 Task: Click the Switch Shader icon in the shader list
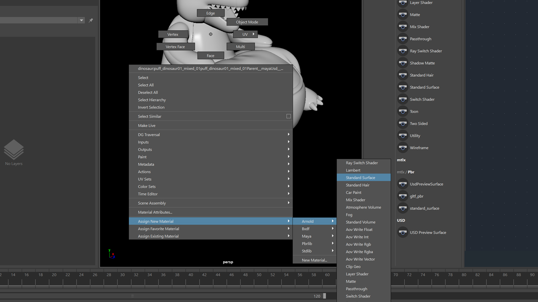tap(403, 99)
